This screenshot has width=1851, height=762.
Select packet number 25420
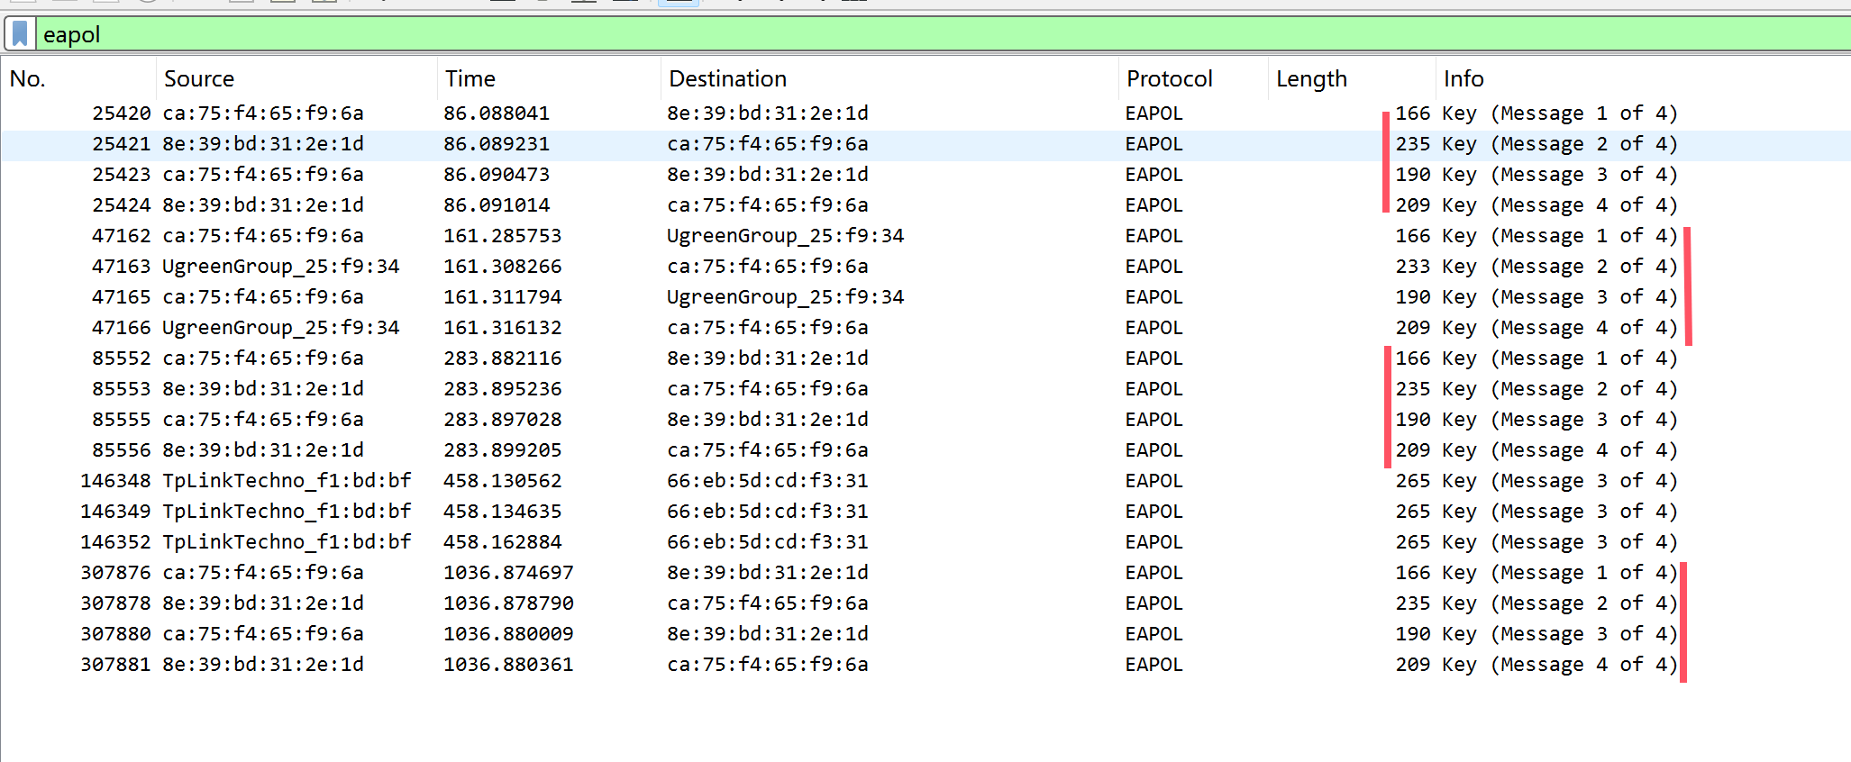[x=925, y=113]
